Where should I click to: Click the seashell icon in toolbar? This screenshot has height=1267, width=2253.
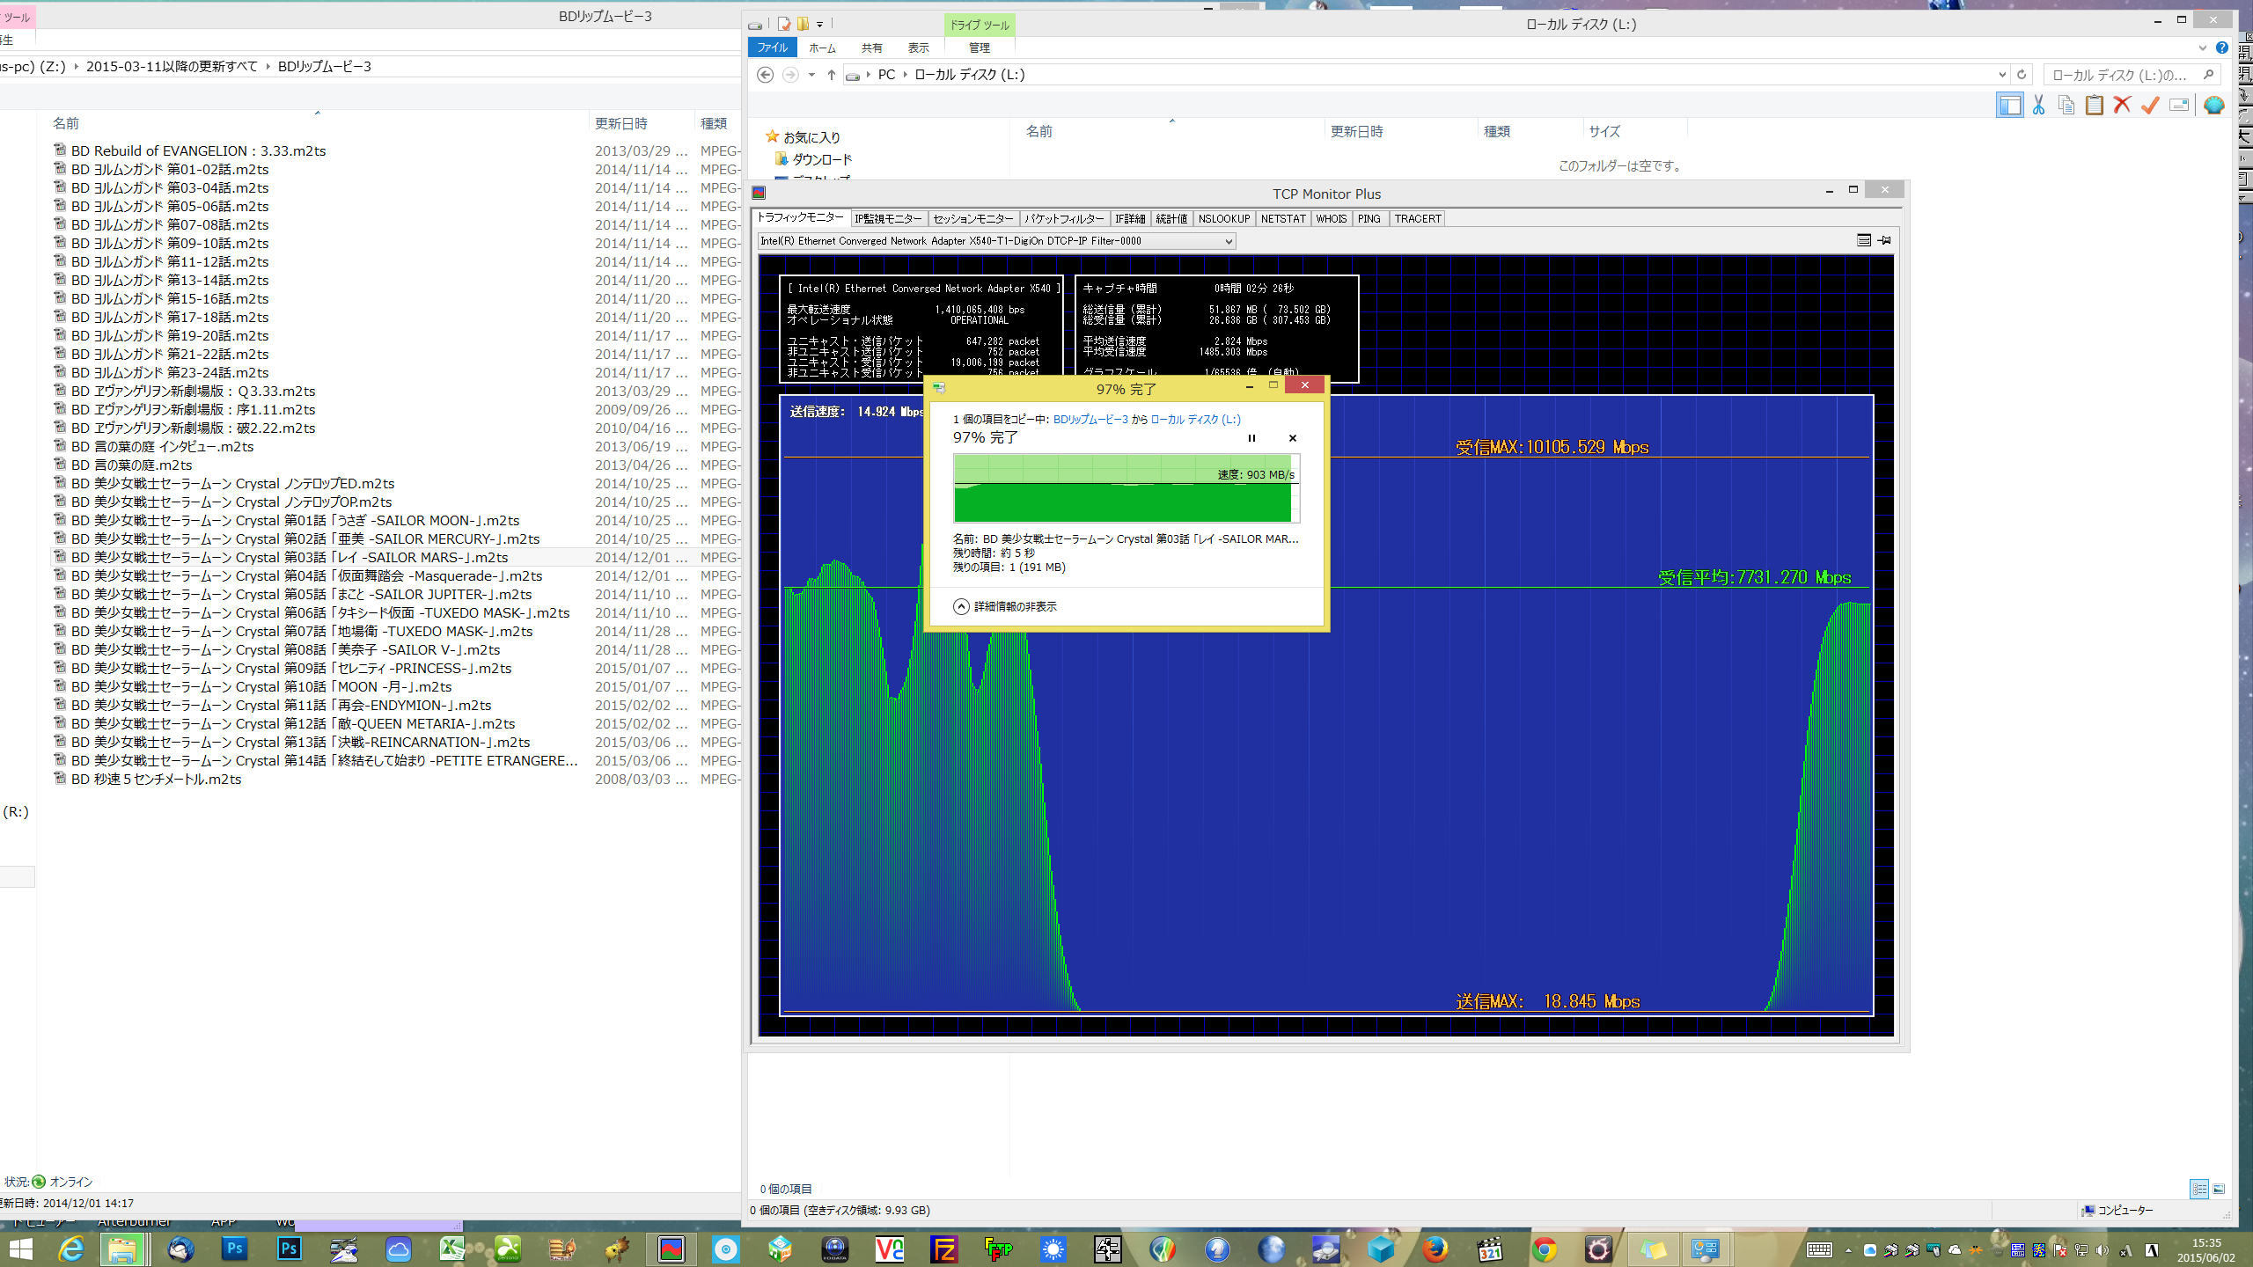[2214, 106]
